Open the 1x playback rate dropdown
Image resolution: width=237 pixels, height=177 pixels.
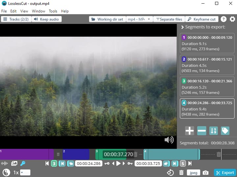[x=25, y=172]
